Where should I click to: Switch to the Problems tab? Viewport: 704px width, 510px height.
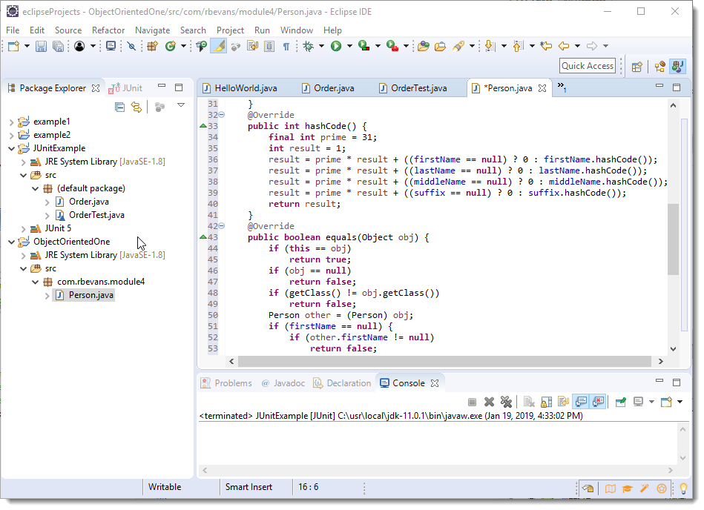pos(227,383)
